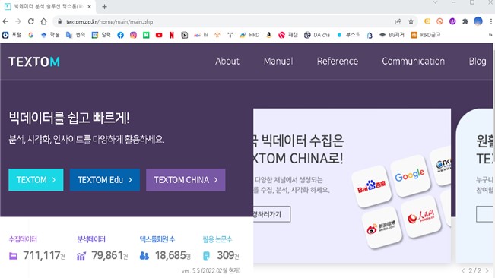Open the 학술 bookmark
Image resolution: width=495 pixels, height=278 pixels.
pyautogui.click(x=50, y=35)
